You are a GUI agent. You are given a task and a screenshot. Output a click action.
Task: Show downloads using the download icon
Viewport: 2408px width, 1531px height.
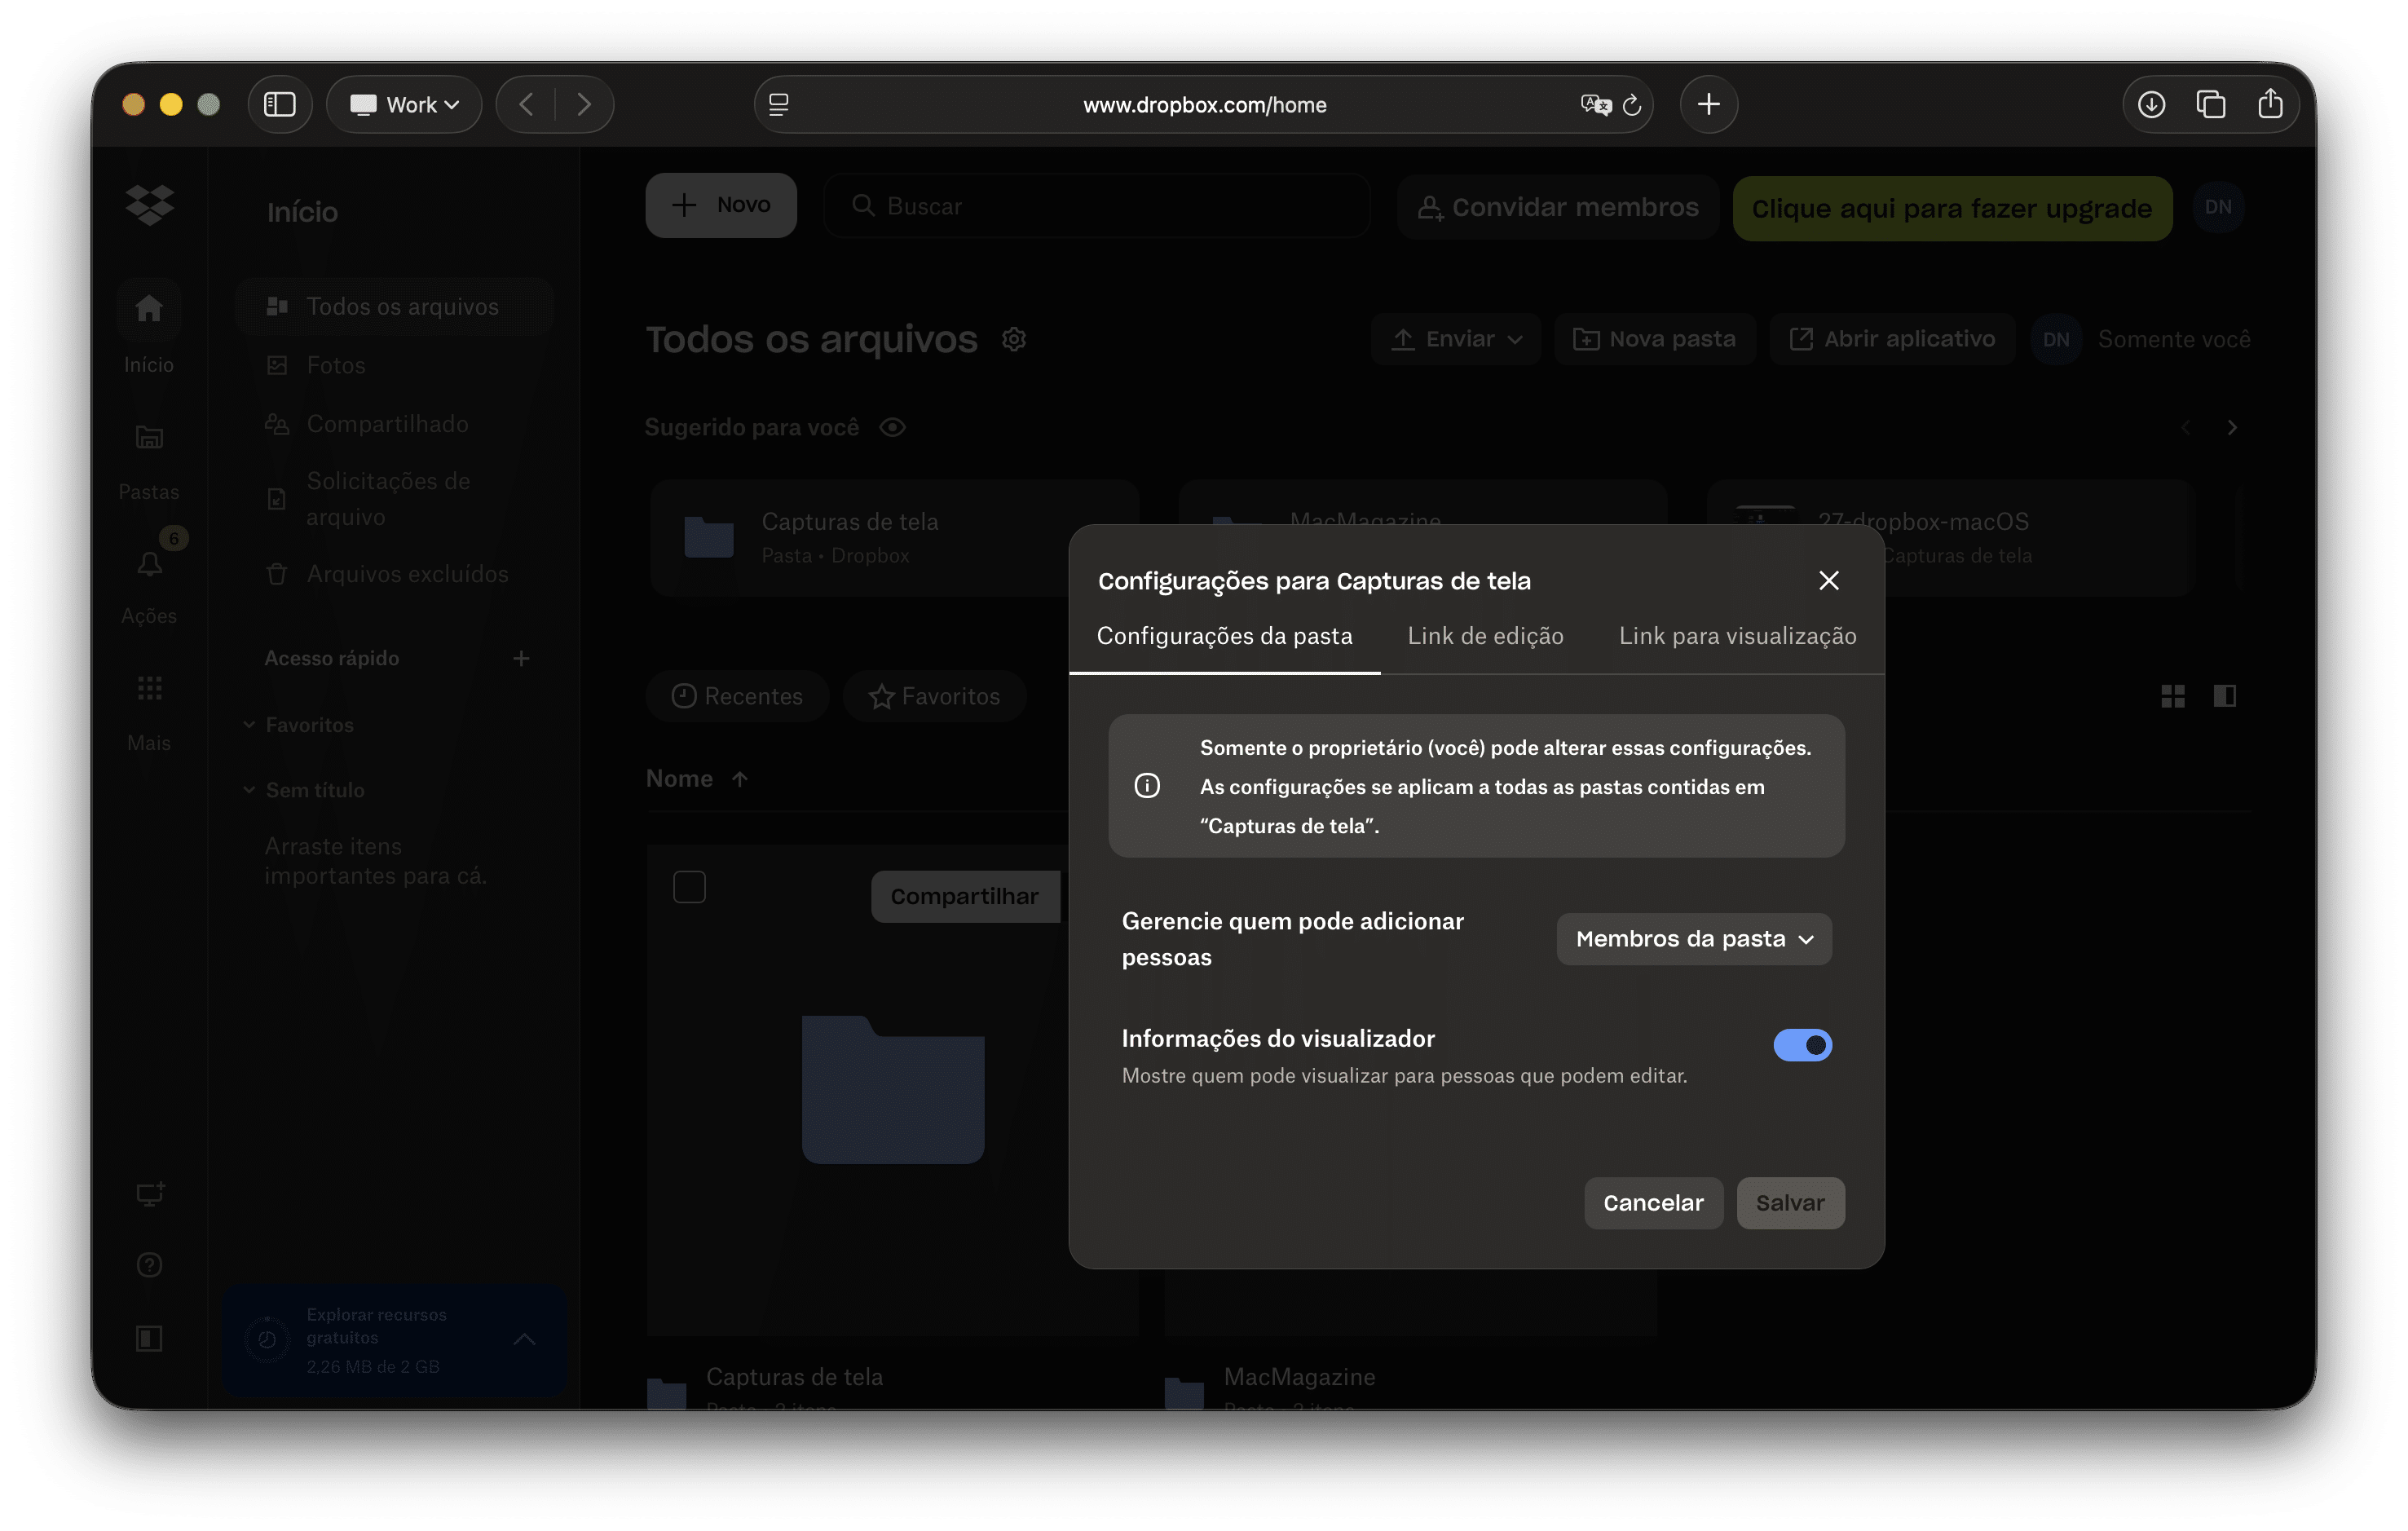tap(2151, 104)
